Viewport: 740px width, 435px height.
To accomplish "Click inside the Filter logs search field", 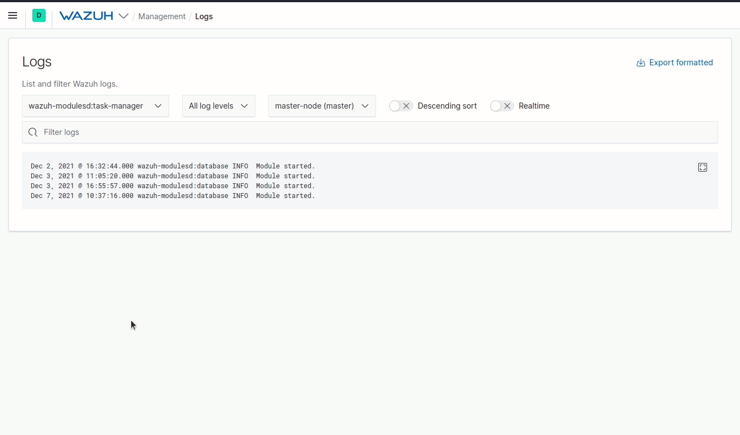I will [x=220, y=132].
